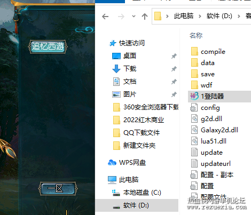Select the updateurl file
Screen dimensions: 251x215
[216, 164]
